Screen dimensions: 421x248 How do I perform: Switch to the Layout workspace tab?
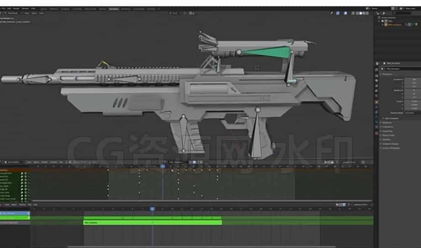tap(43, 9)
